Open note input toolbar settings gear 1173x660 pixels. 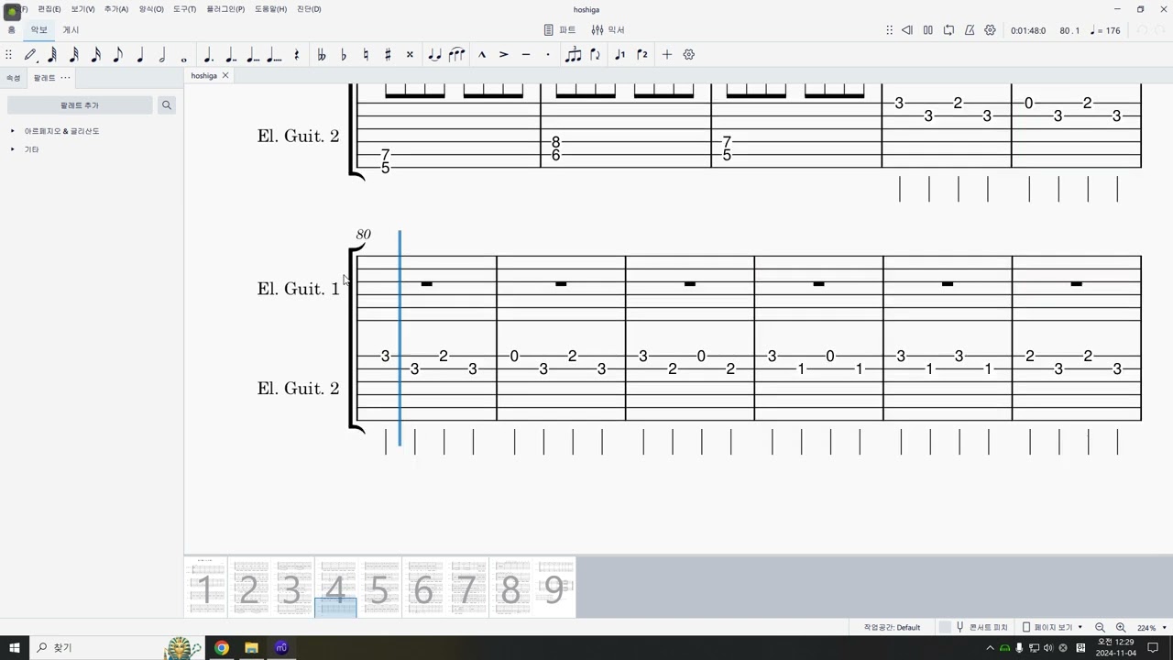tap(689, 55)
